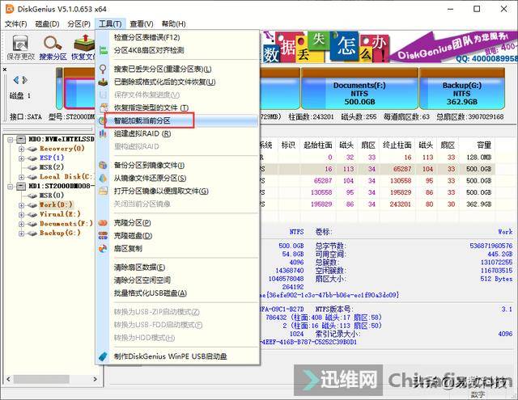Open the 文件(F) menu
The width and height of the screenshot is (518, 400).
pos(15,24)
